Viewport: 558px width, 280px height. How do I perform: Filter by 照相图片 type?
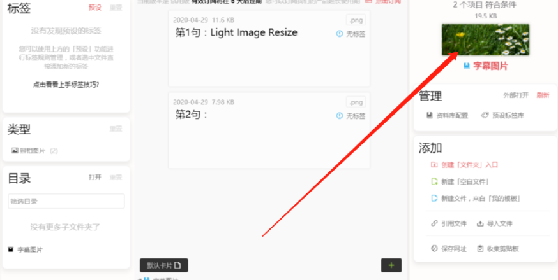coord(34,151)
